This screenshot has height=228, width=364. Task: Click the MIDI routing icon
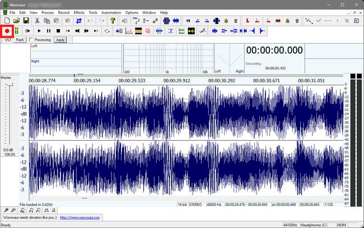coord(136,21)
